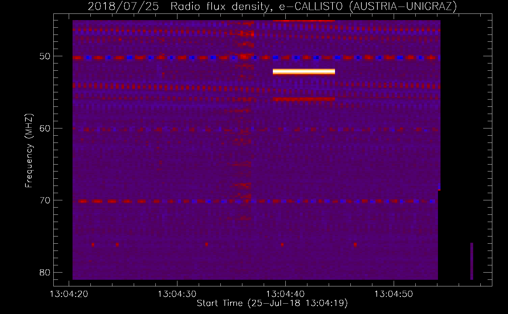
Task: Click the 13:04:50 time tick label
Action: pyautogui.click(x=393, y=294)
